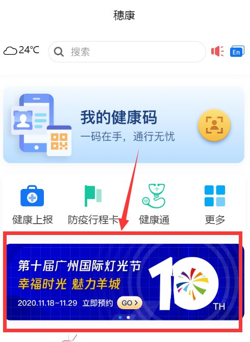Open the 更多 grid icon

coord(215,196)
